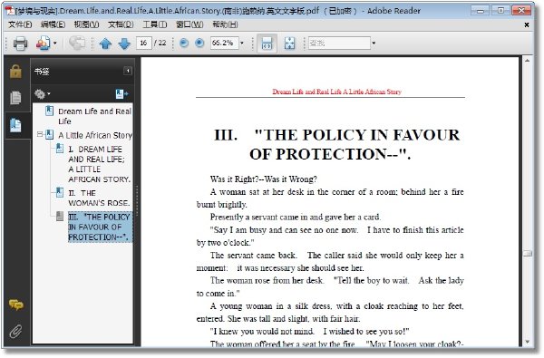
Task: Select bookmark "II. THE WOMAN'S ROSE."
Action: pyautogui.click(x=99, y=198)
